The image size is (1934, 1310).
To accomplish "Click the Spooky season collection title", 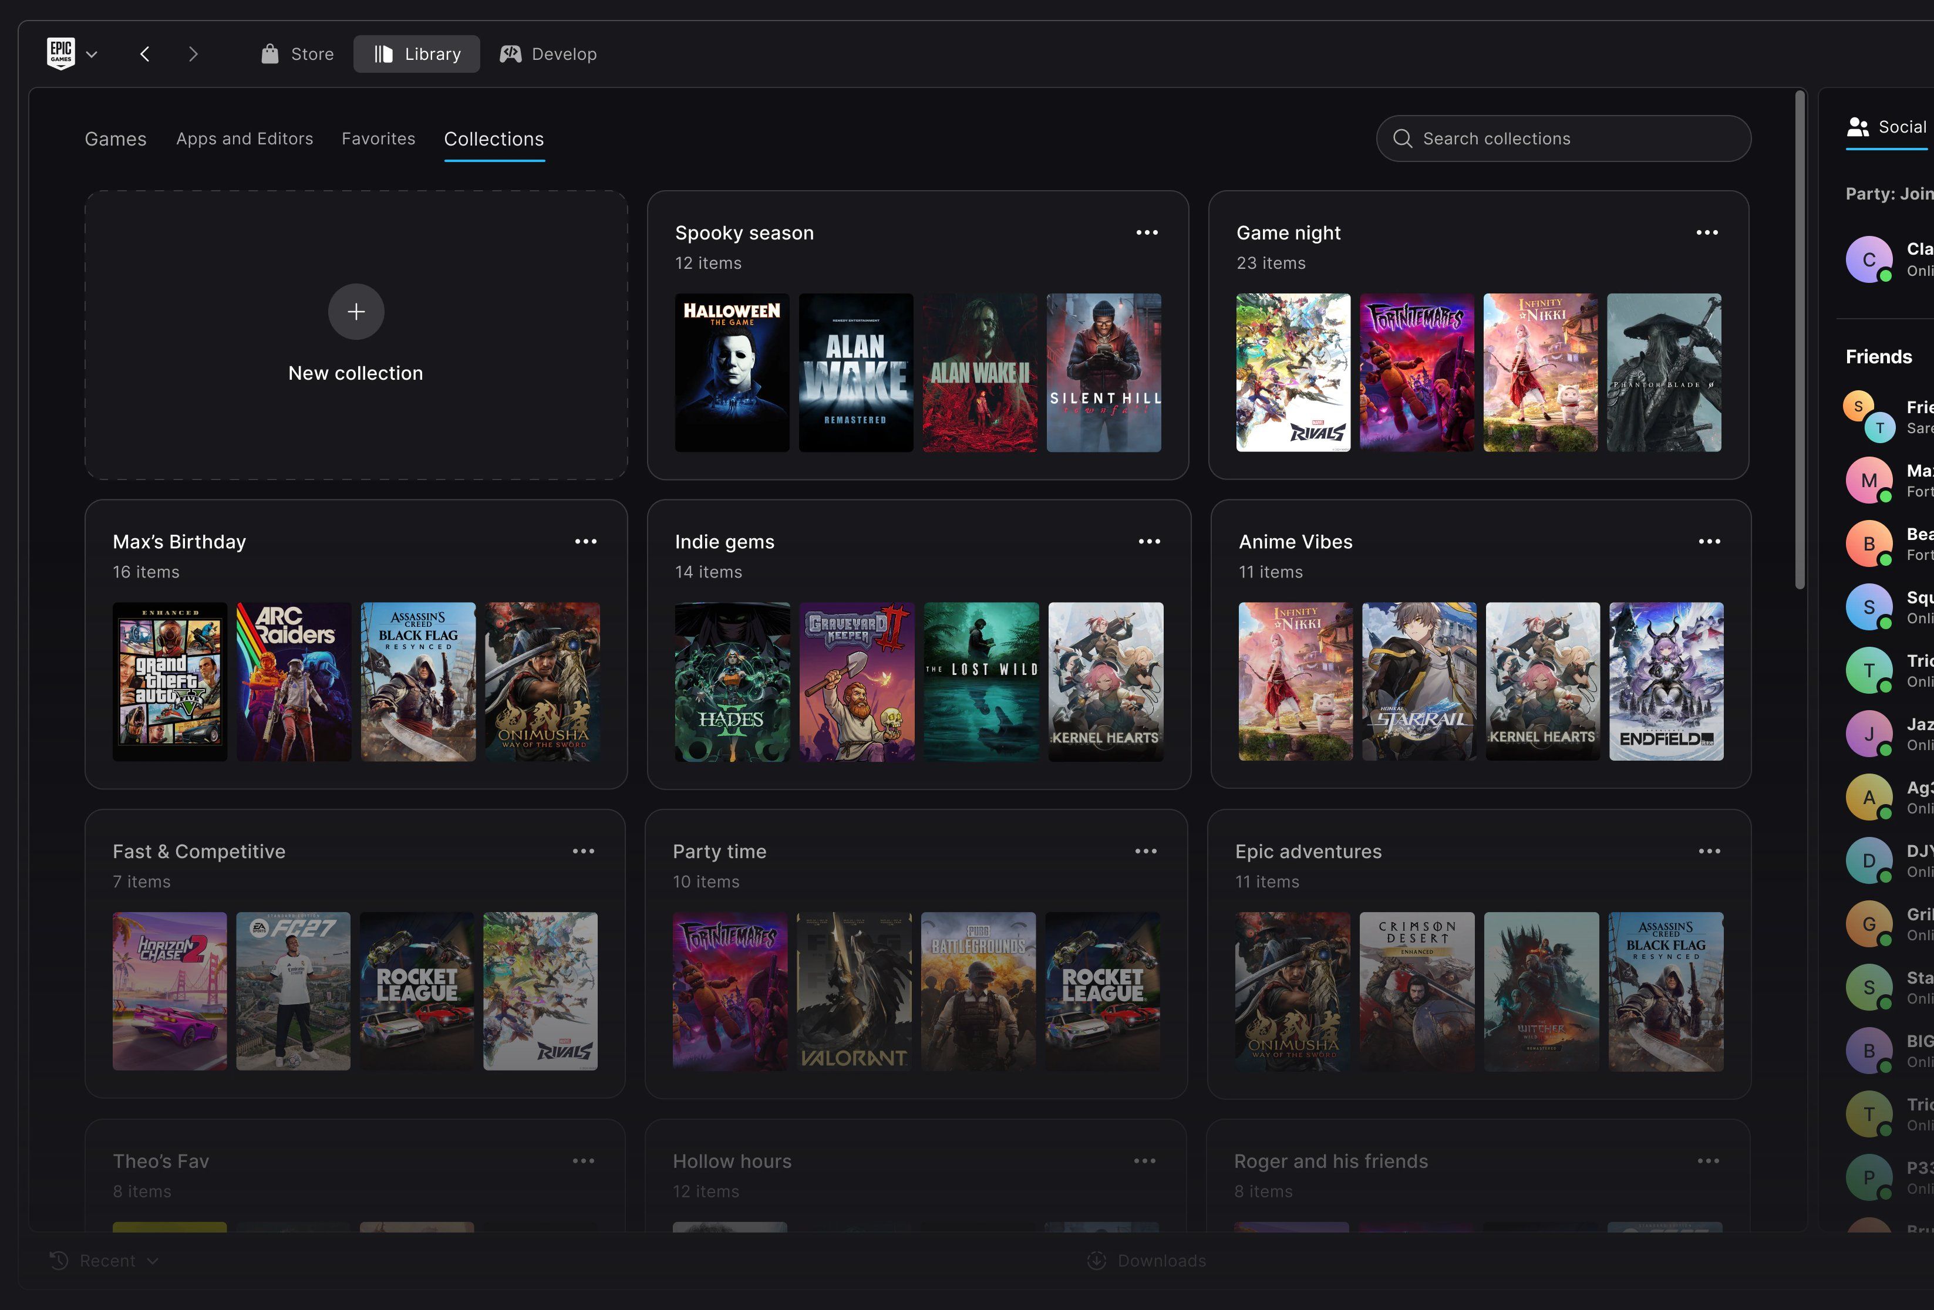I will pyautogui.click(x=745, y=233).
